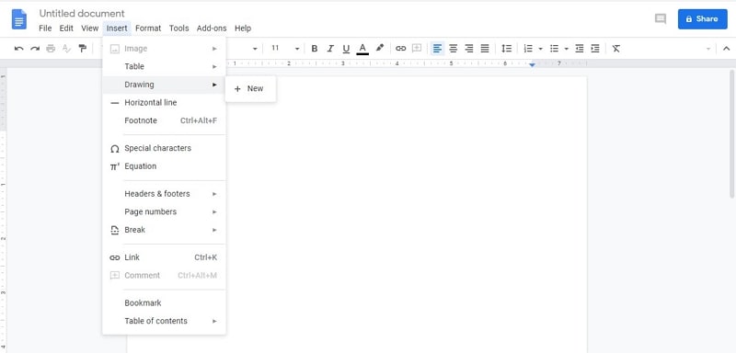Image resolution: width=736 pixels, height=353 pixels.
Task: Click the Clear formatting icon
Action: coord(616,49)
